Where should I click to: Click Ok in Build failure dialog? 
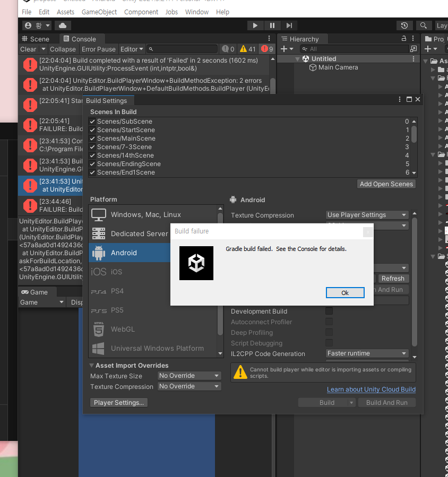345,293
